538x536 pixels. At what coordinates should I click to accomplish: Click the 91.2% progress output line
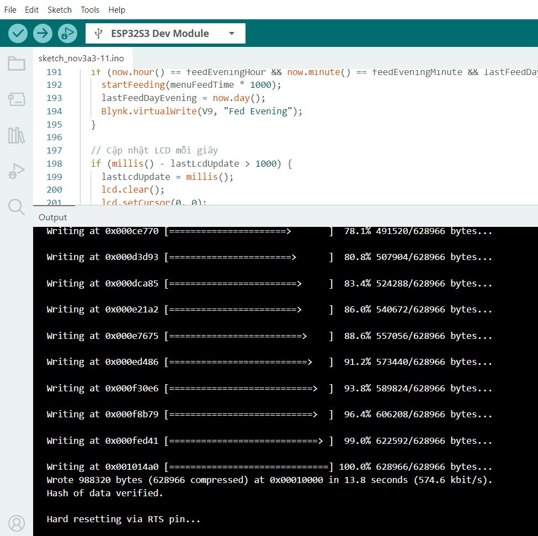point(269,362)
